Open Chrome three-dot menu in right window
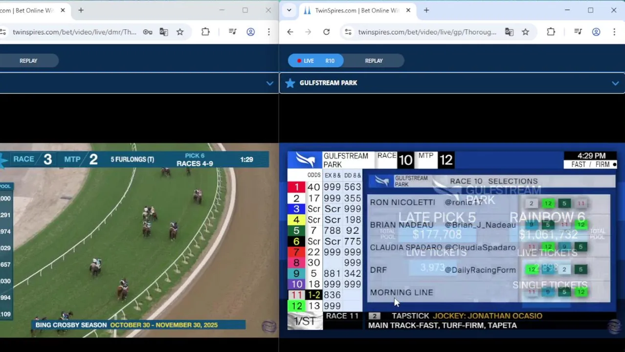The height and width of the screenshot is (352, 625). [x=614, y=32]
